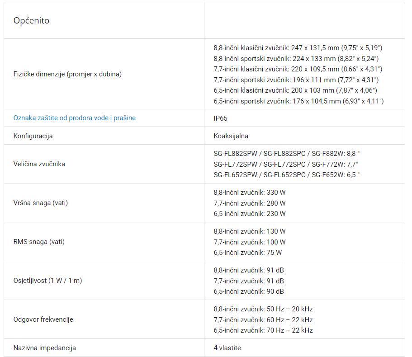Select the line '8,8-inčni sportski zvučnik: 224 x 133 mm'
Screen dimensions: 412x357
pyautogui.click(x=296, y=59)
